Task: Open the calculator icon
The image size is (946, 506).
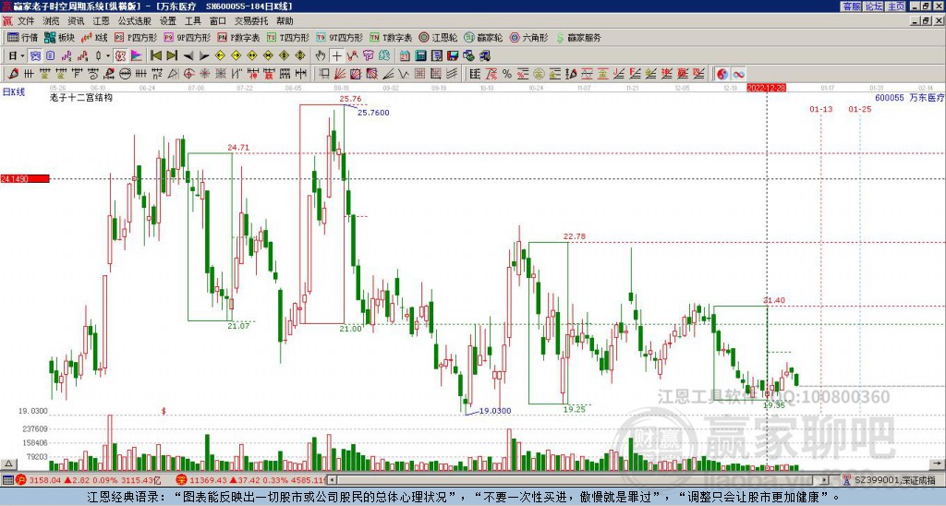Action: (420, 56)
